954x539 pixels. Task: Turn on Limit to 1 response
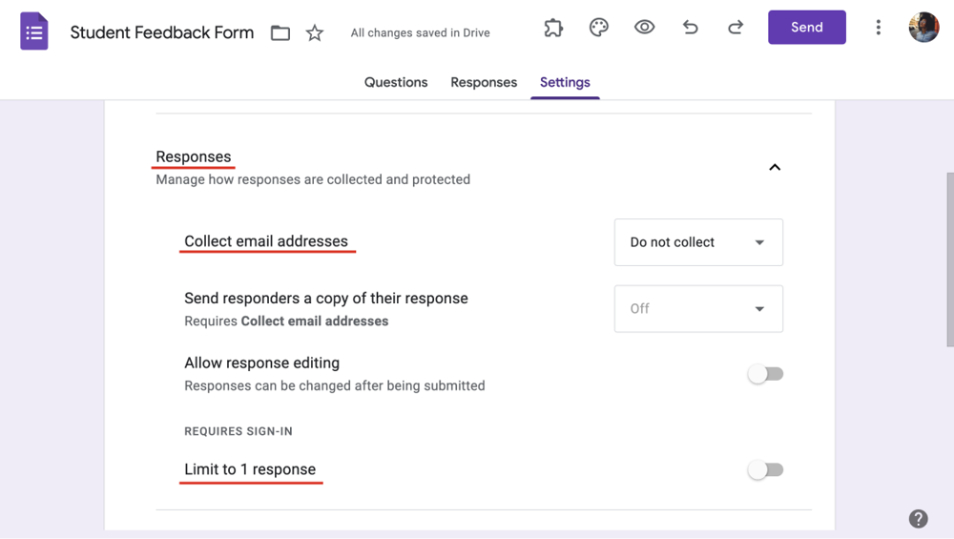pos(765,469)
